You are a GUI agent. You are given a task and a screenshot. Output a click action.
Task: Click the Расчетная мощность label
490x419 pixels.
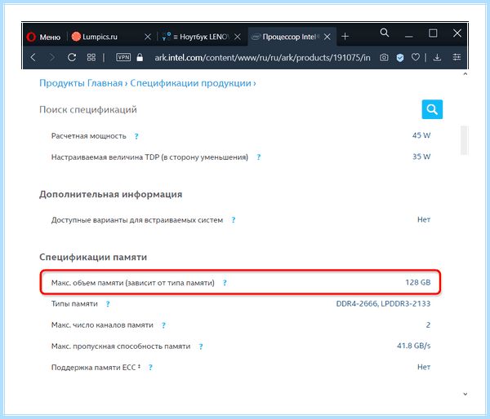coord(89,136)
